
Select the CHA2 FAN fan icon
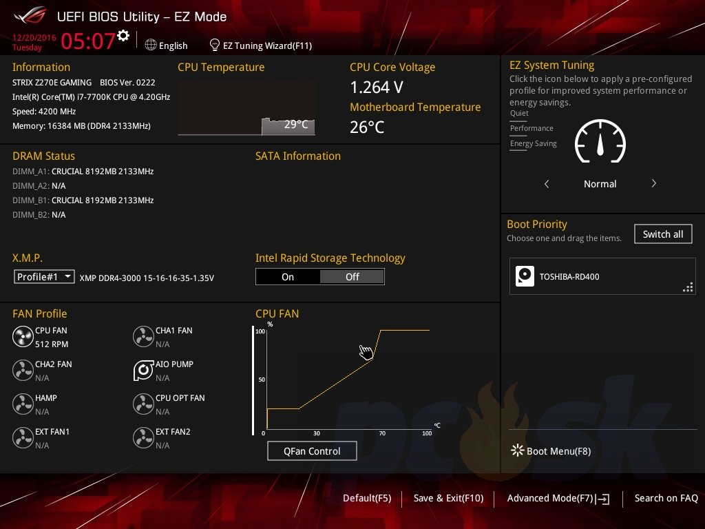(23, 370)
